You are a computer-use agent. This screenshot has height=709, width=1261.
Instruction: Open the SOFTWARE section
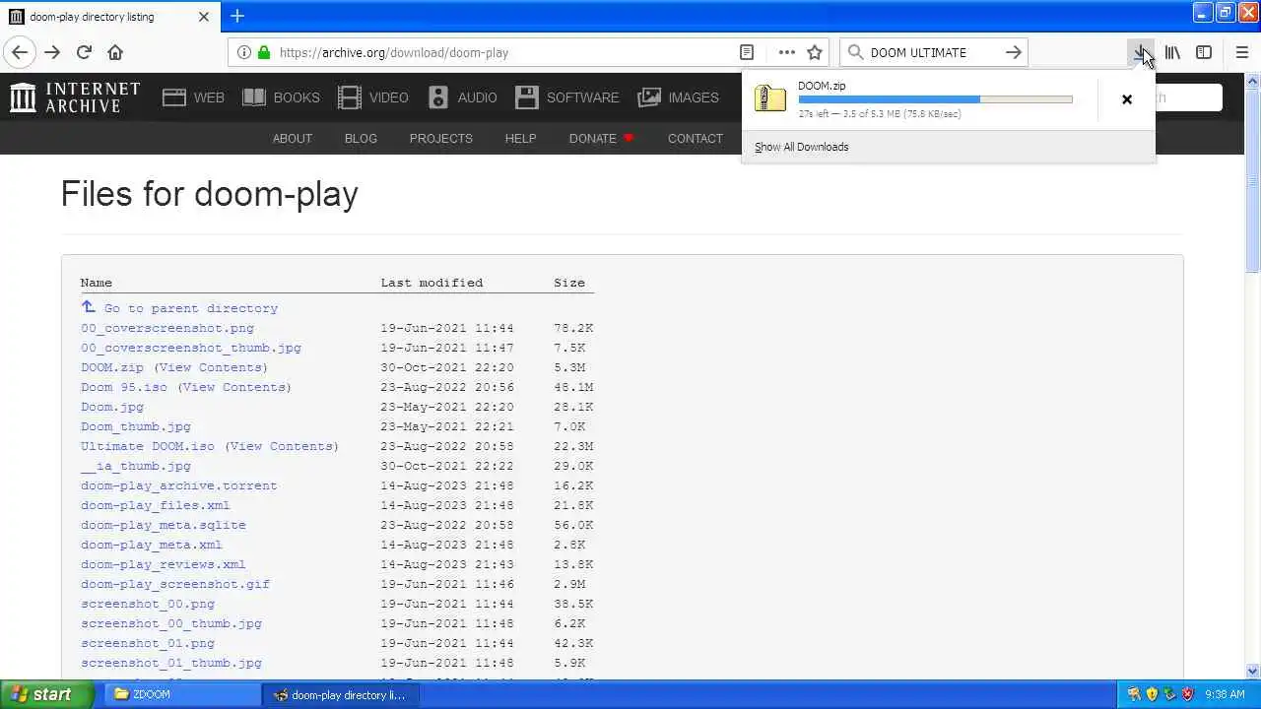pyautogui.click(x=567, y=97)
